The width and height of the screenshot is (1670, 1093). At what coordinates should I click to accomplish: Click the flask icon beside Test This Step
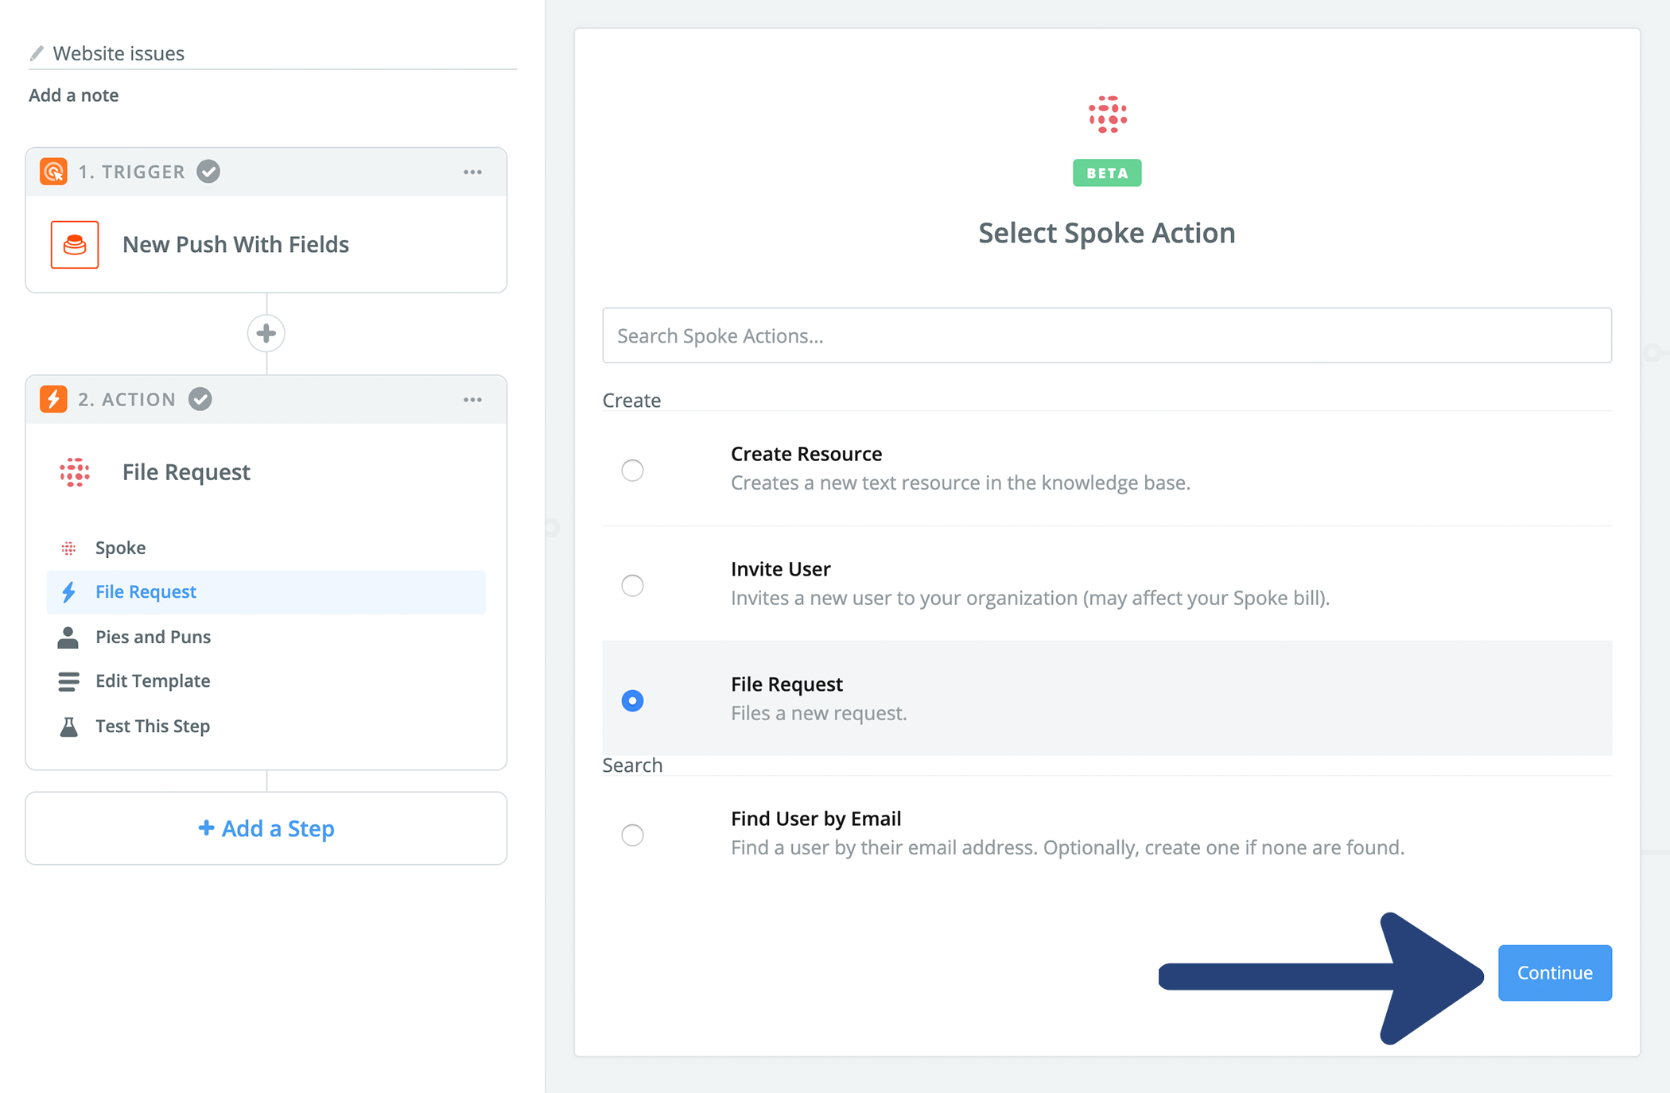69,727
